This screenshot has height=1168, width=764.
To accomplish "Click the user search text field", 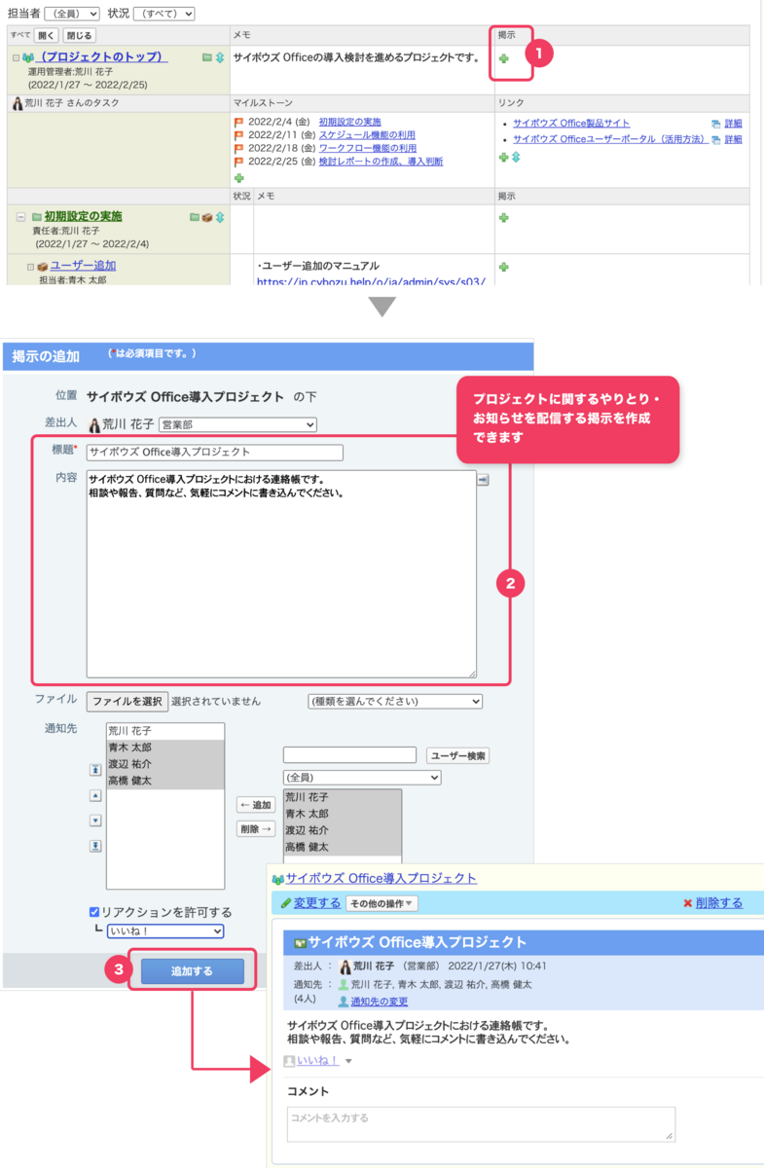I will coord(349,755).
